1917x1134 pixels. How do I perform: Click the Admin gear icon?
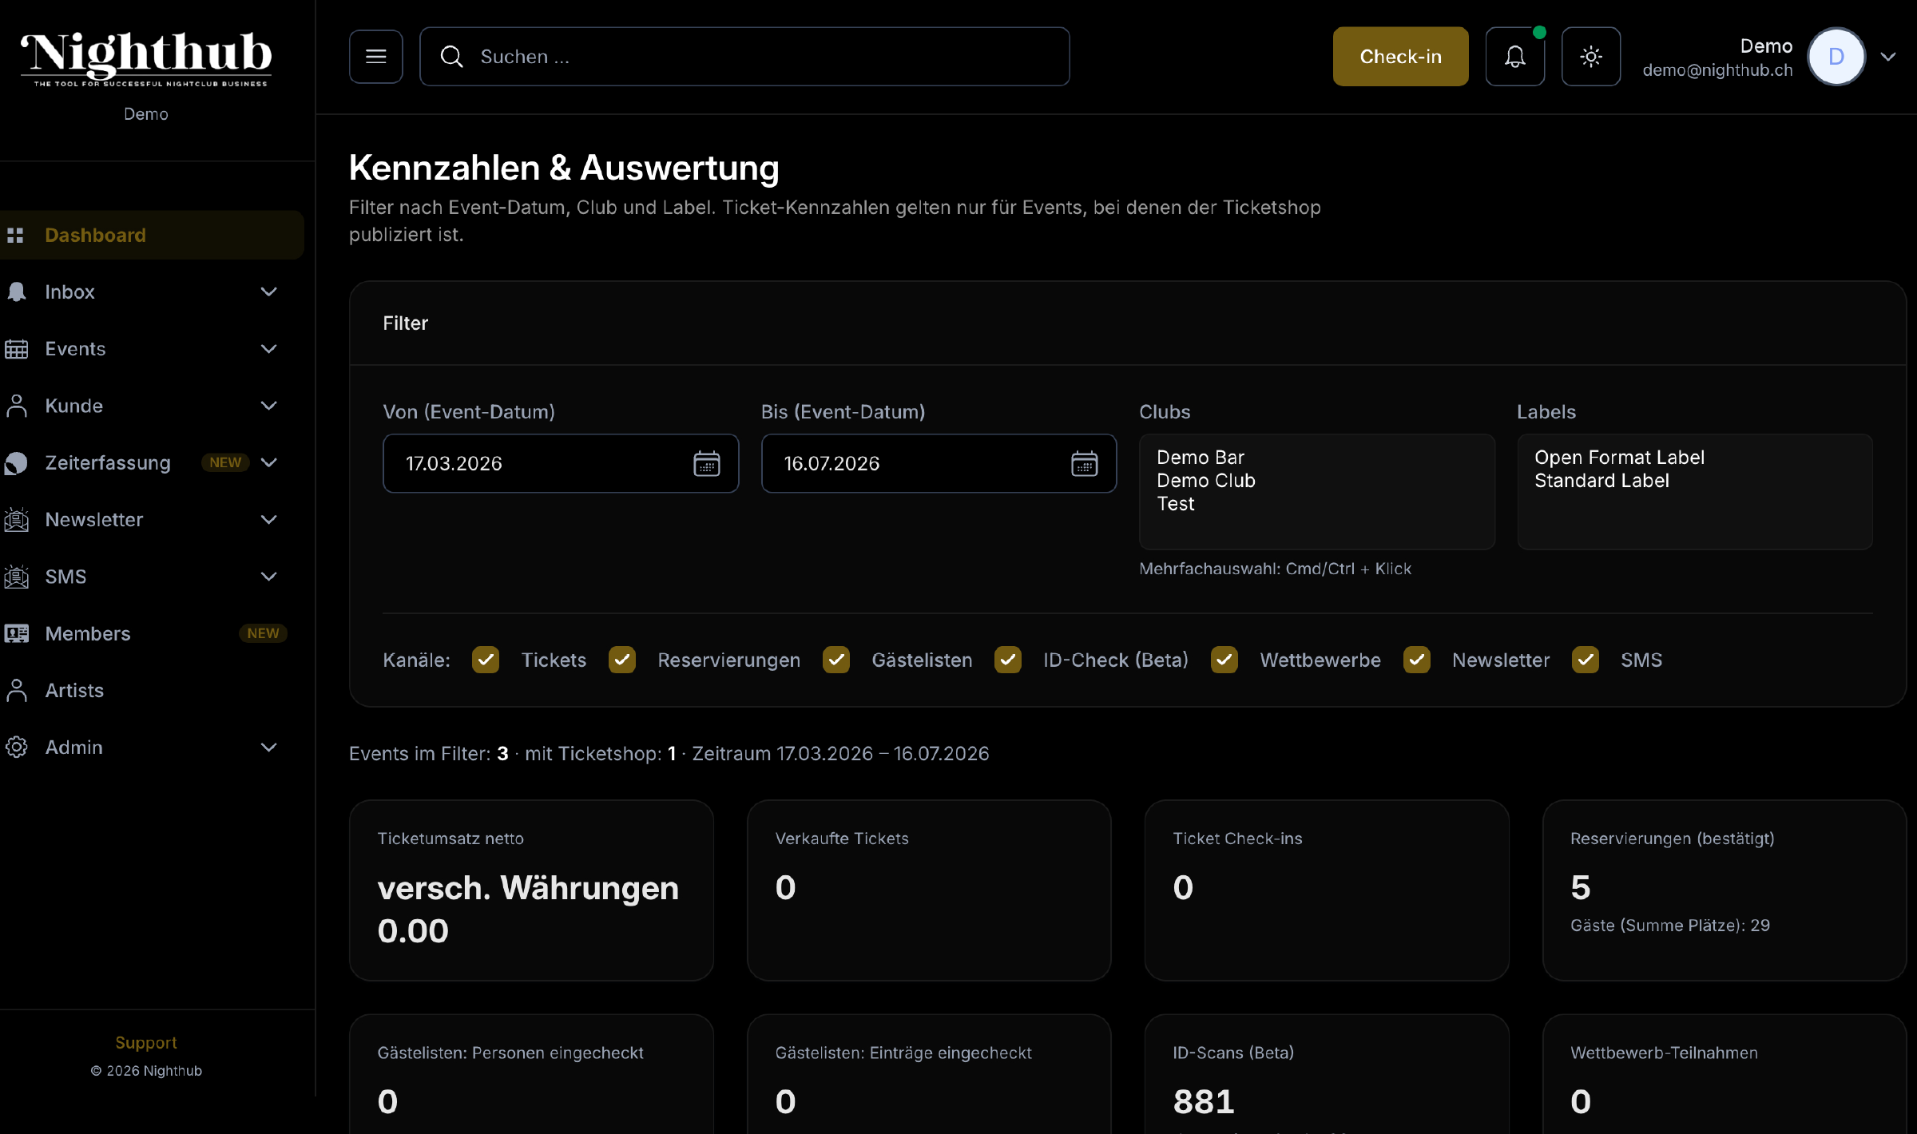[x=17, y=747]
